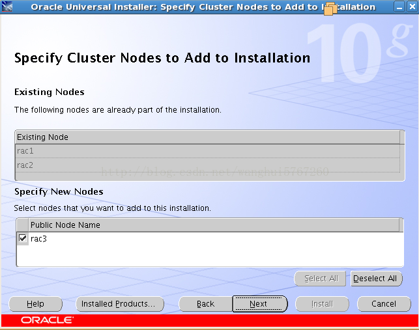Viewport: 419px width, 330px height.
Task: Click Deselect All nodes button
Action: (376, 279)
